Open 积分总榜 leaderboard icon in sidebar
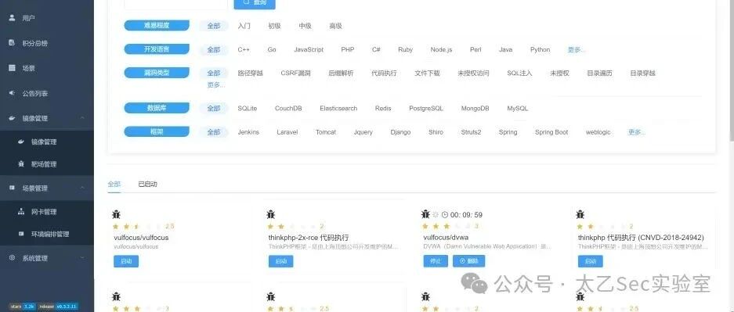The width and height of the screenshot is (734, 312). point(13,43)
